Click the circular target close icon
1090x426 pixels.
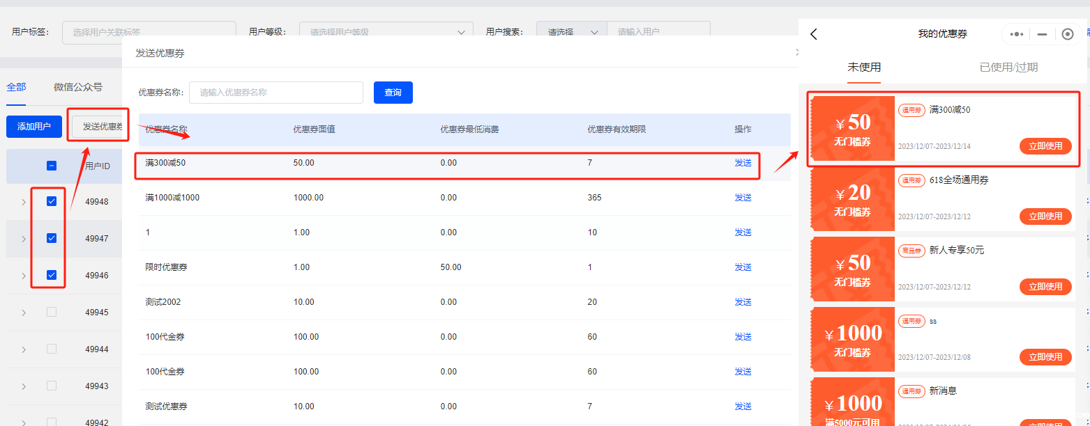point(1067,34)
